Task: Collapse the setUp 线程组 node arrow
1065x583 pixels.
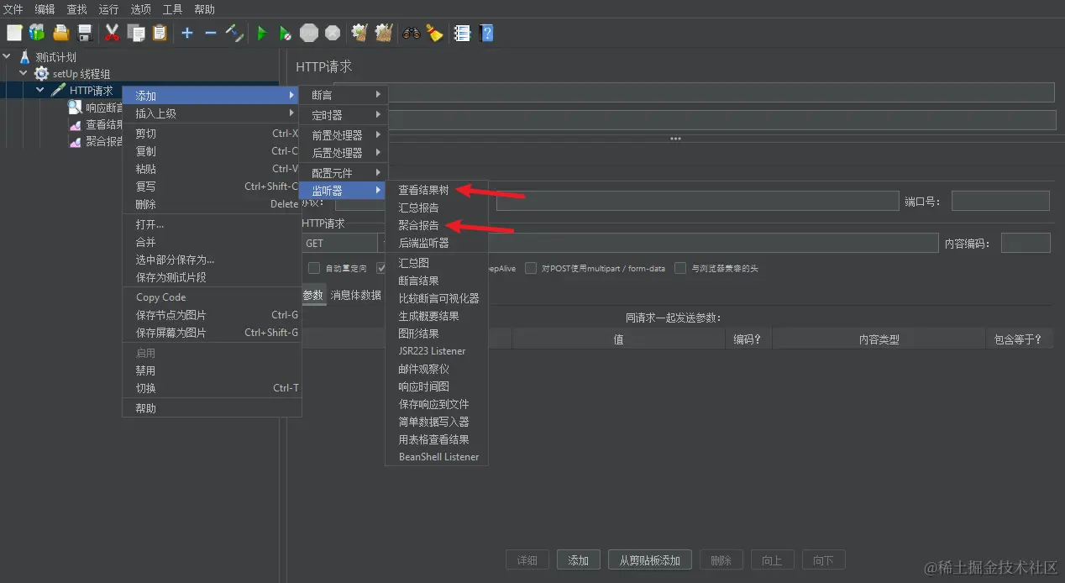Action: click(x=24, y=74)
